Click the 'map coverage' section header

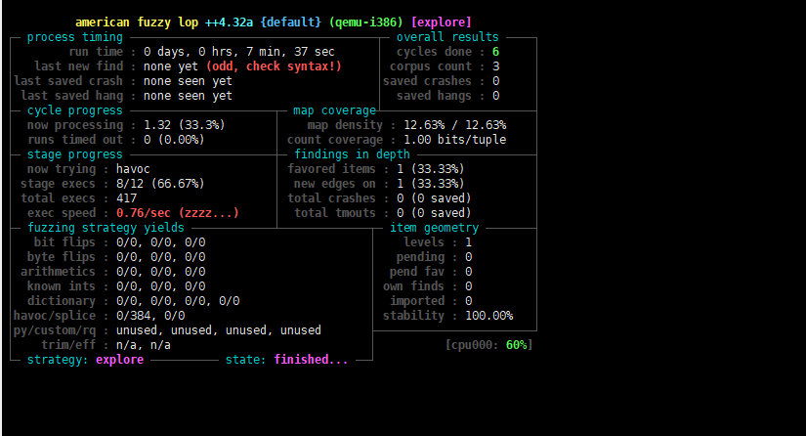coord(334,110)
